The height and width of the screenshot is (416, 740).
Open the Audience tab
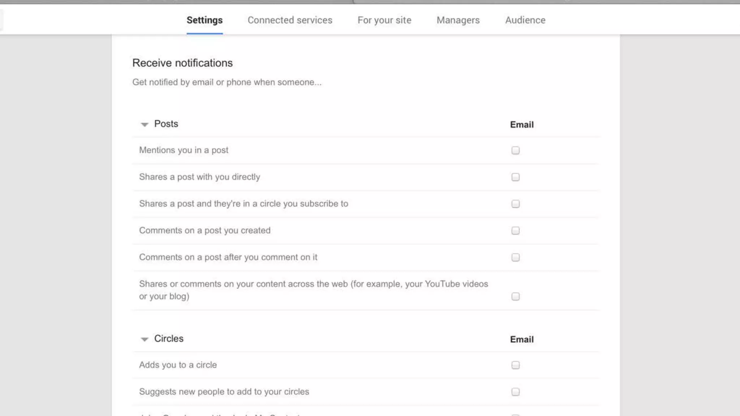tap(525, 20)
